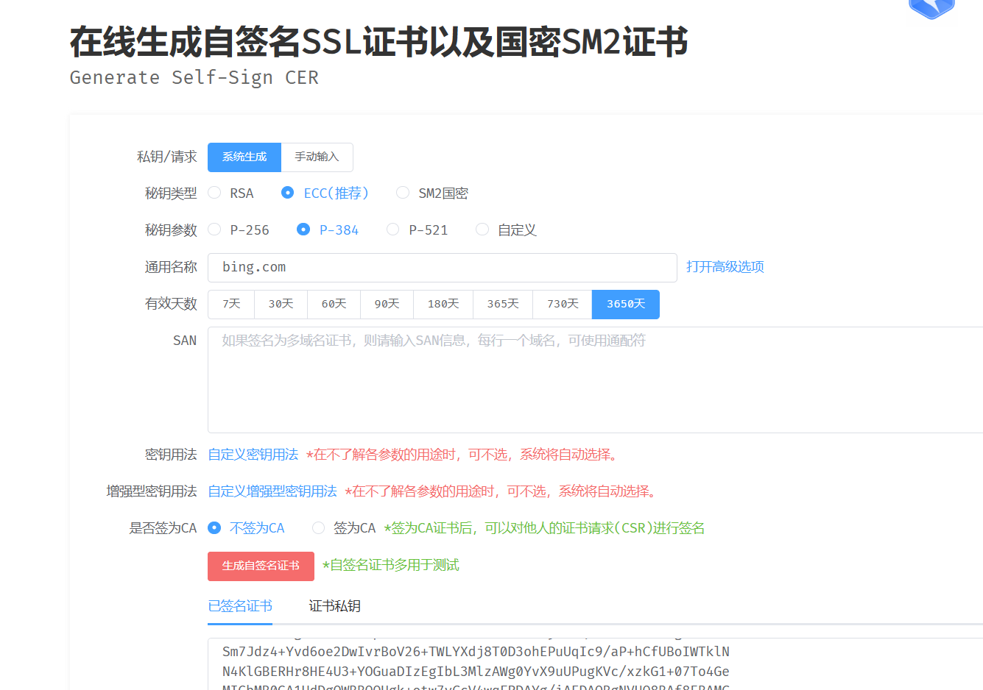Switch to 手动输入 key mode

(x=317, y=157)
